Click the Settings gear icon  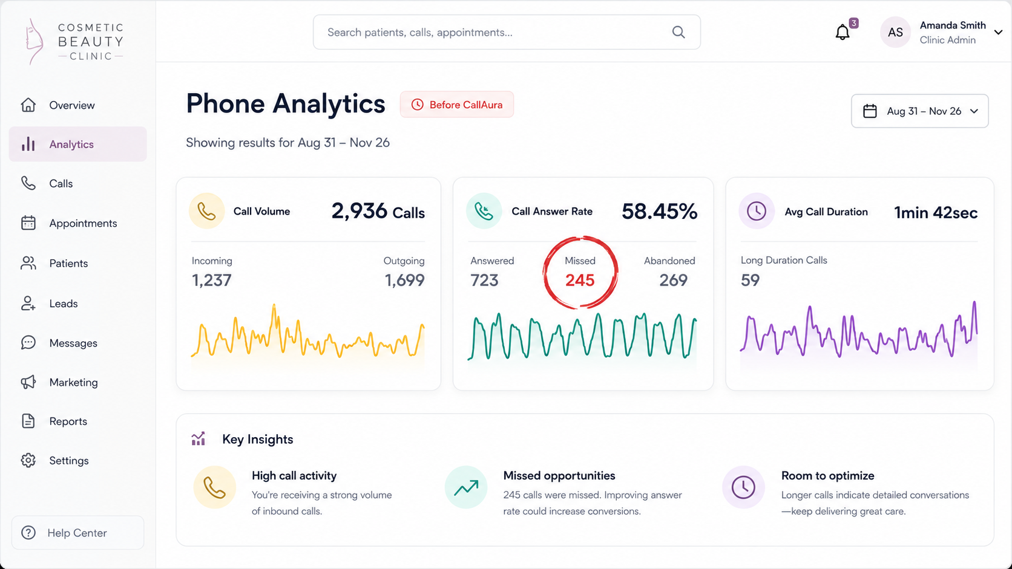coord(28,460)
